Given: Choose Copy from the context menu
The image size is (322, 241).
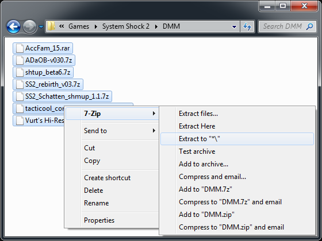Looking at the screenshot, I should [112, 161].
